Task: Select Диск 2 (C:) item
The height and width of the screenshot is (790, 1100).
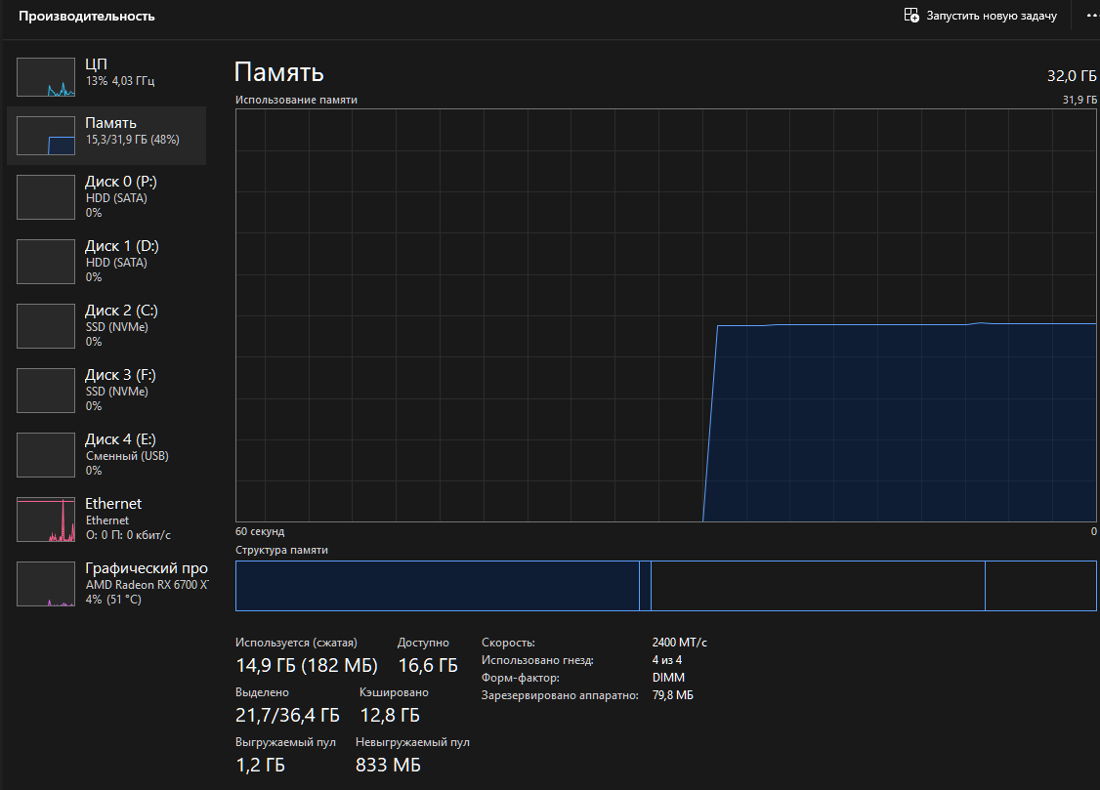Action: (x=106, y=326)
